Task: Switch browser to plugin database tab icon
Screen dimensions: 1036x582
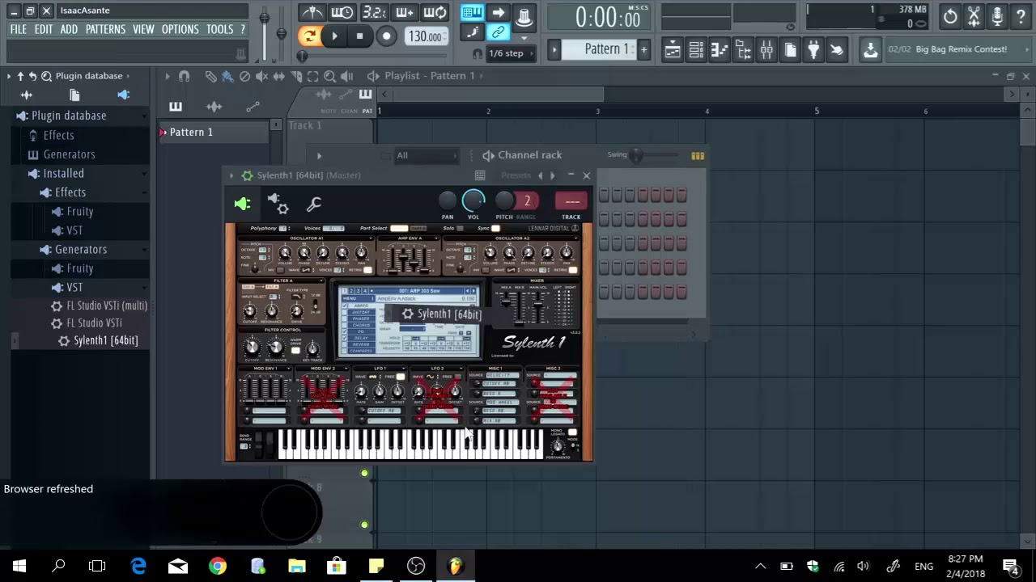Action: (x=123, y=95)
